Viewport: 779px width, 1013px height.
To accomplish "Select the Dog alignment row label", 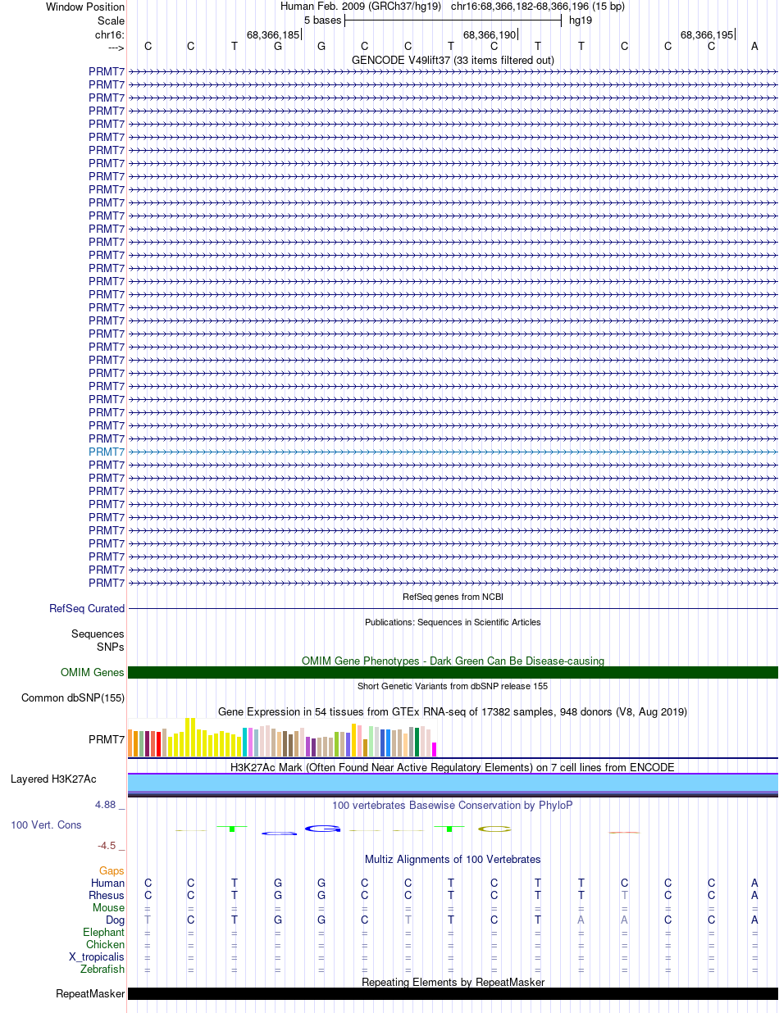I will click(115, 920).
